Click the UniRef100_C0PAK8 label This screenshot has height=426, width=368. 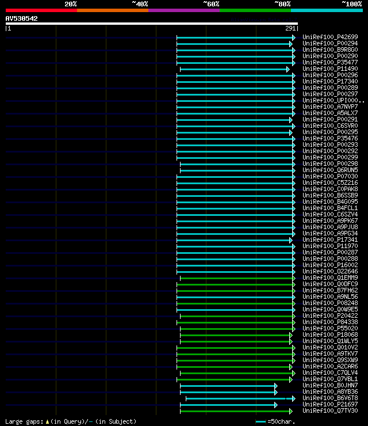point(330,189)
